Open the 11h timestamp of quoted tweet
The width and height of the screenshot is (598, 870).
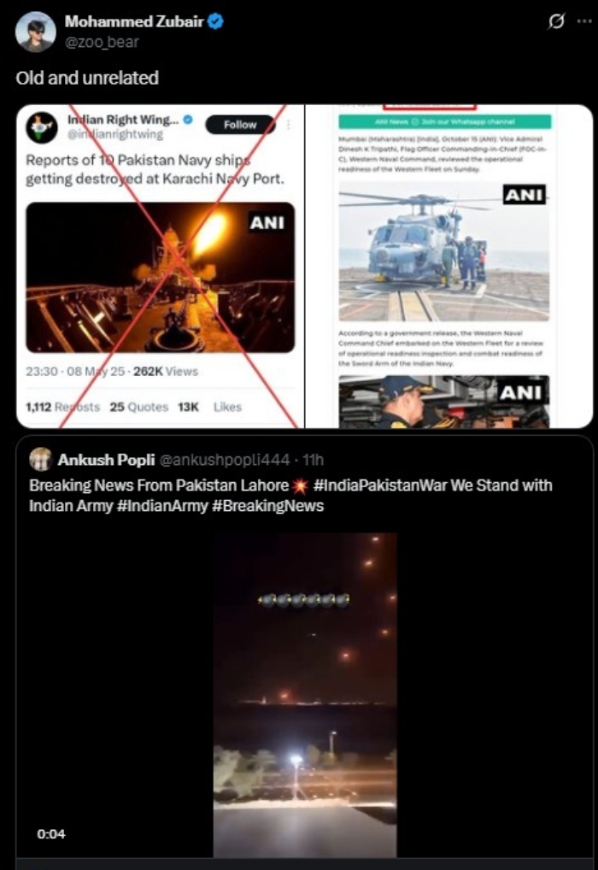click(314, 460)
